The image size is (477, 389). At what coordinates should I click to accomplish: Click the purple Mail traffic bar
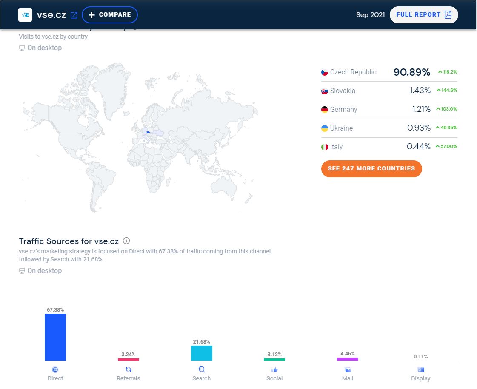(348, 359)
